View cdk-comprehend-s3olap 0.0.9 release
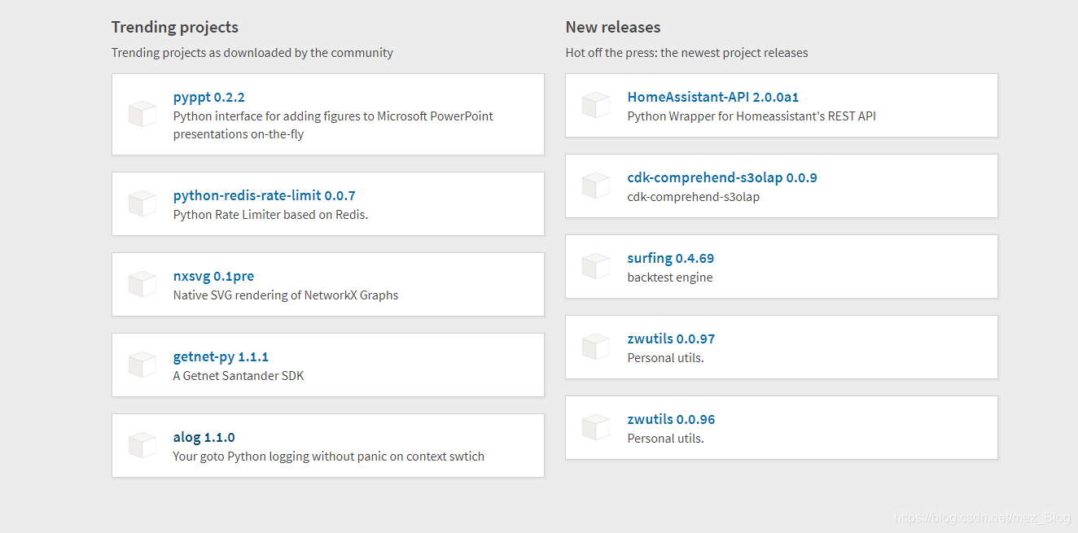The height and width of the screenshot is (533, 1078). point(721,177)
